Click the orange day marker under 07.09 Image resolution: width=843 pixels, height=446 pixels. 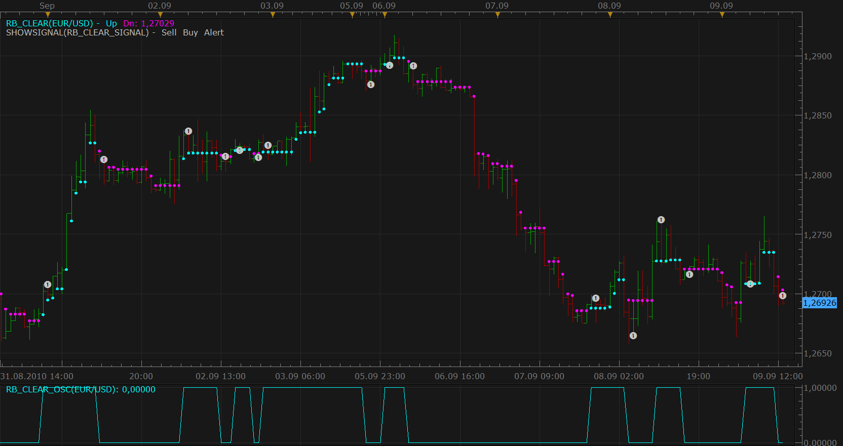pos(497,15)
